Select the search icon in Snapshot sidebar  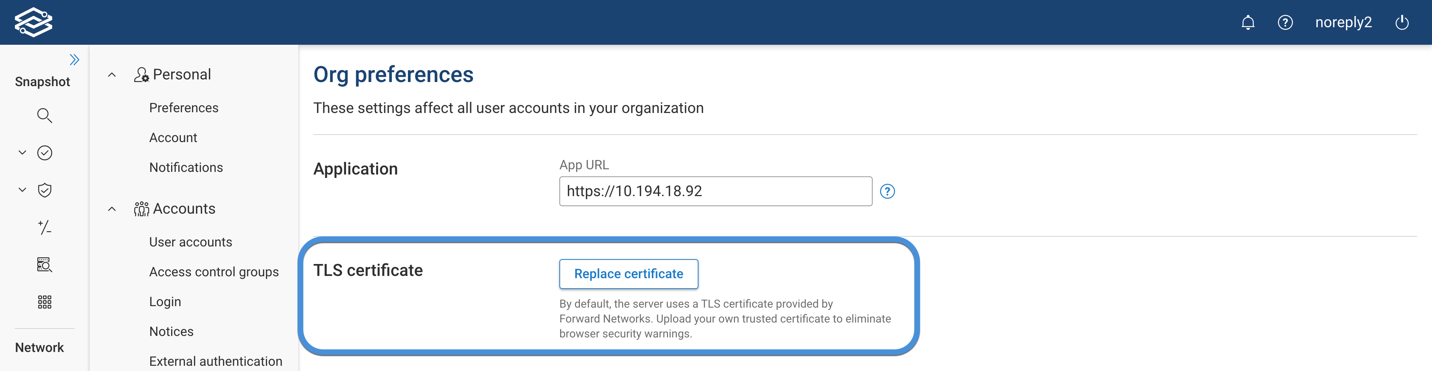[x=44, y=116]
